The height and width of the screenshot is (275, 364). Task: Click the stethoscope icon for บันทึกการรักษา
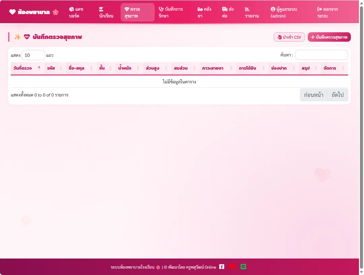click(x=161, y=9)
